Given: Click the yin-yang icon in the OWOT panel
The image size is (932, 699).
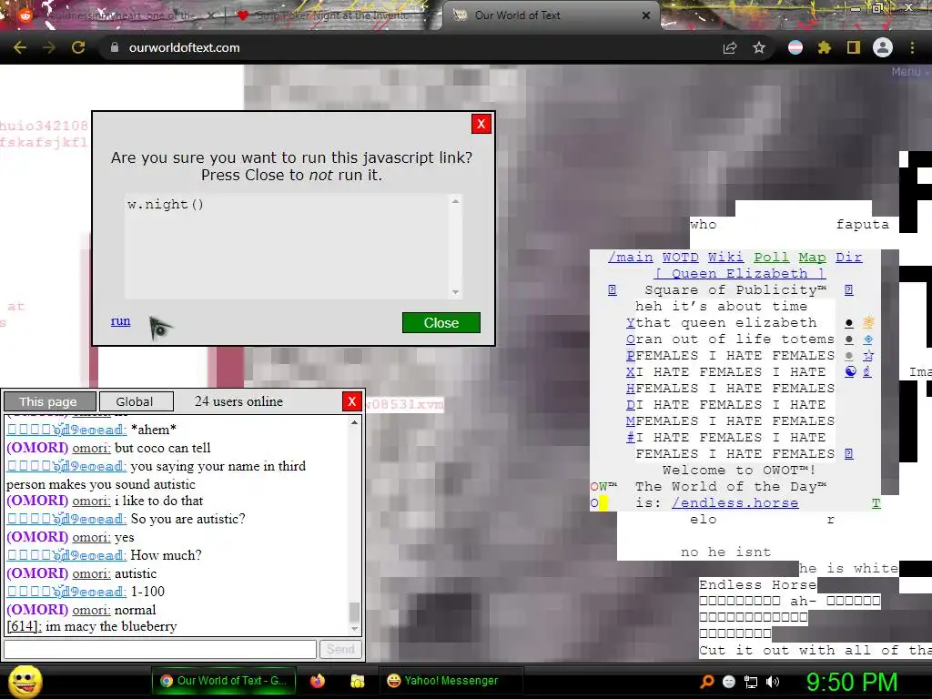Looking at the screenshot, I should (851, 371).
